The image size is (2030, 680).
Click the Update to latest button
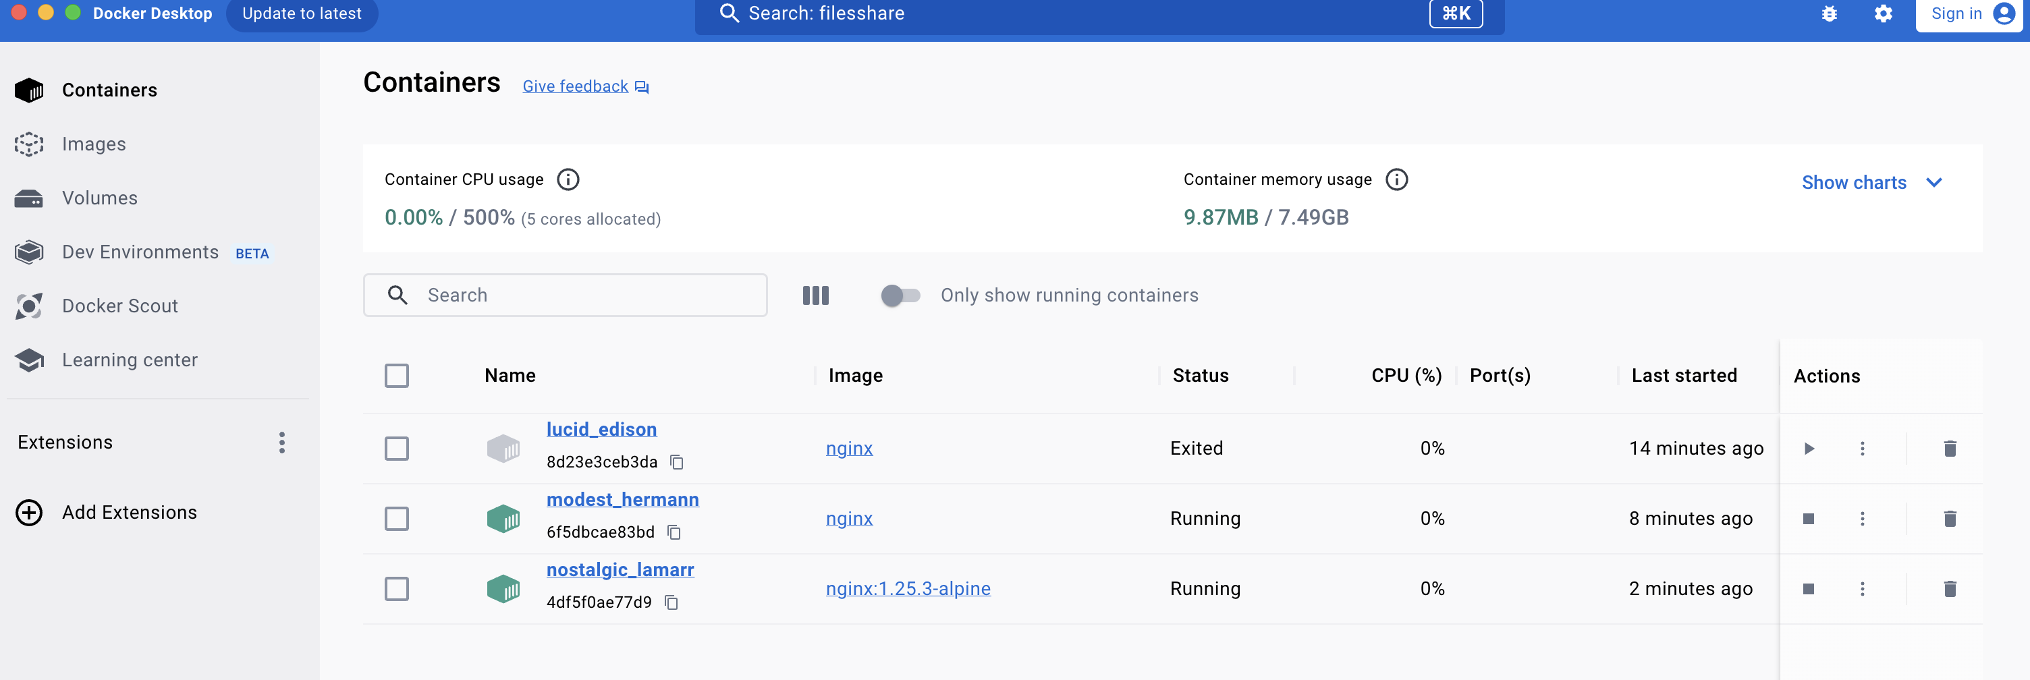click(x=302, y=13)
